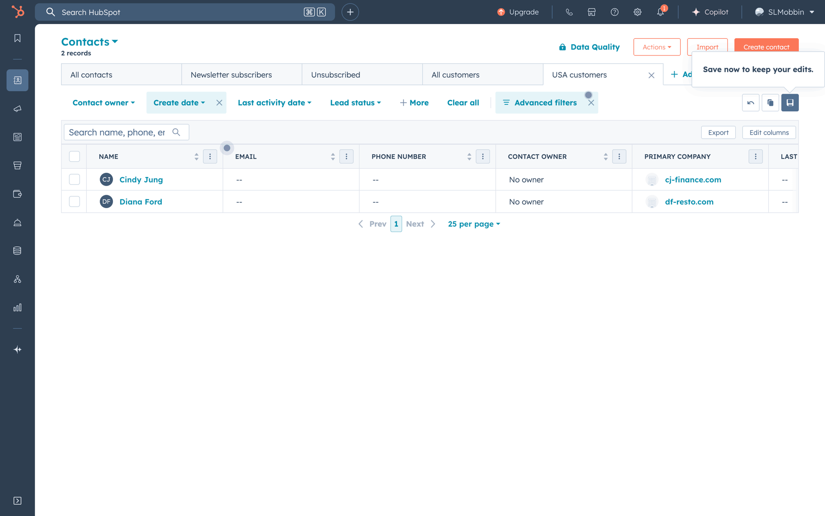
Task: Click Edit columns button
Action: click(769, 132)
